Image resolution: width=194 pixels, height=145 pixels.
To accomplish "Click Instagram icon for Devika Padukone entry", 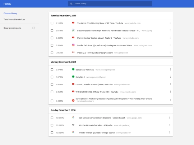I will click(x=73, y=45).
